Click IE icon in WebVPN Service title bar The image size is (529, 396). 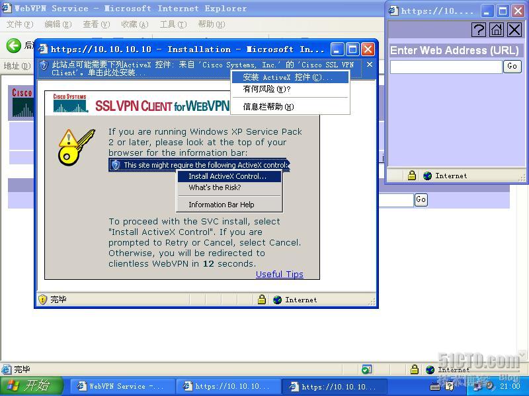[x=6, y=8]
